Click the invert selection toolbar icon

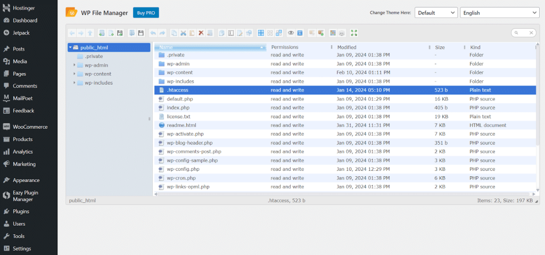coord(279,33)
